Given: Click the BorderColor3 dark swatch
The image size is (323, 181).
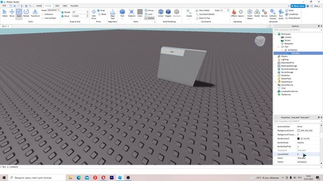Looking at the screenshot, I should [x=298, y=139].
